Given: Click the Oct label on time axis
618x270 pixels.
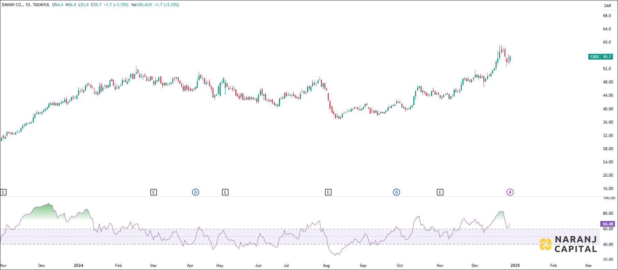Looking at the screenshot, I should (400, 266).
